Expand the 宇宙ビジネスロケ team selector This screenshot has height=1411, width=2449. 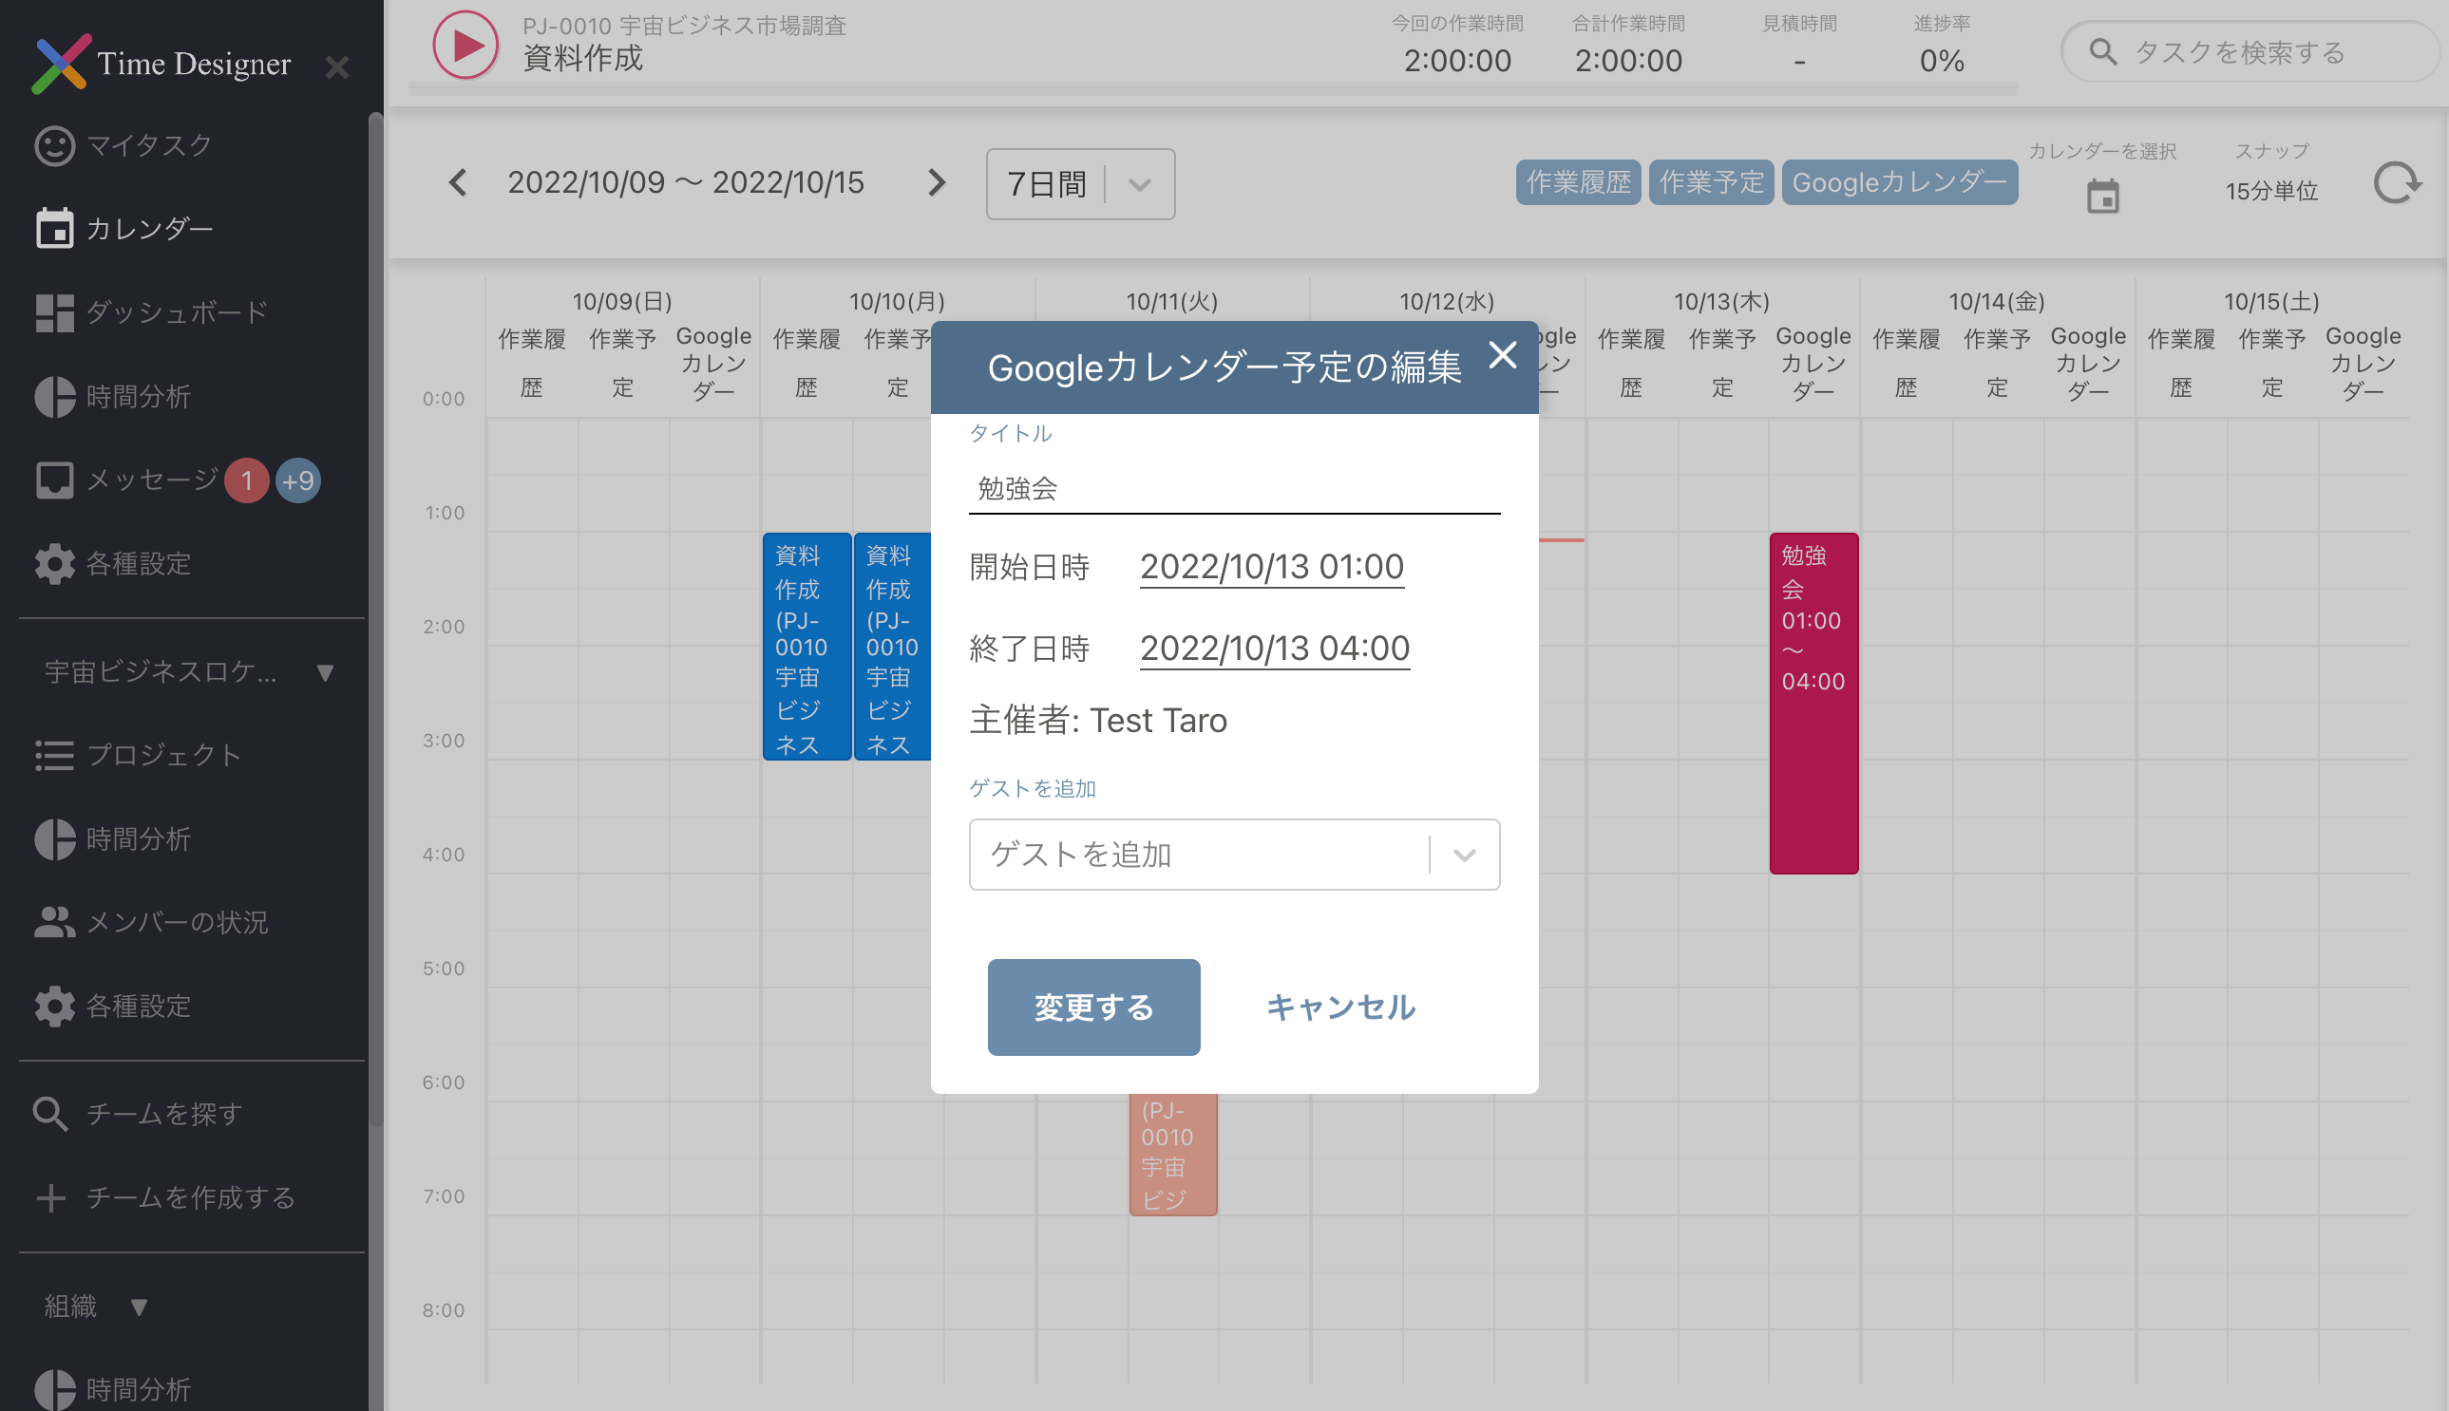(x=189, y=671)
